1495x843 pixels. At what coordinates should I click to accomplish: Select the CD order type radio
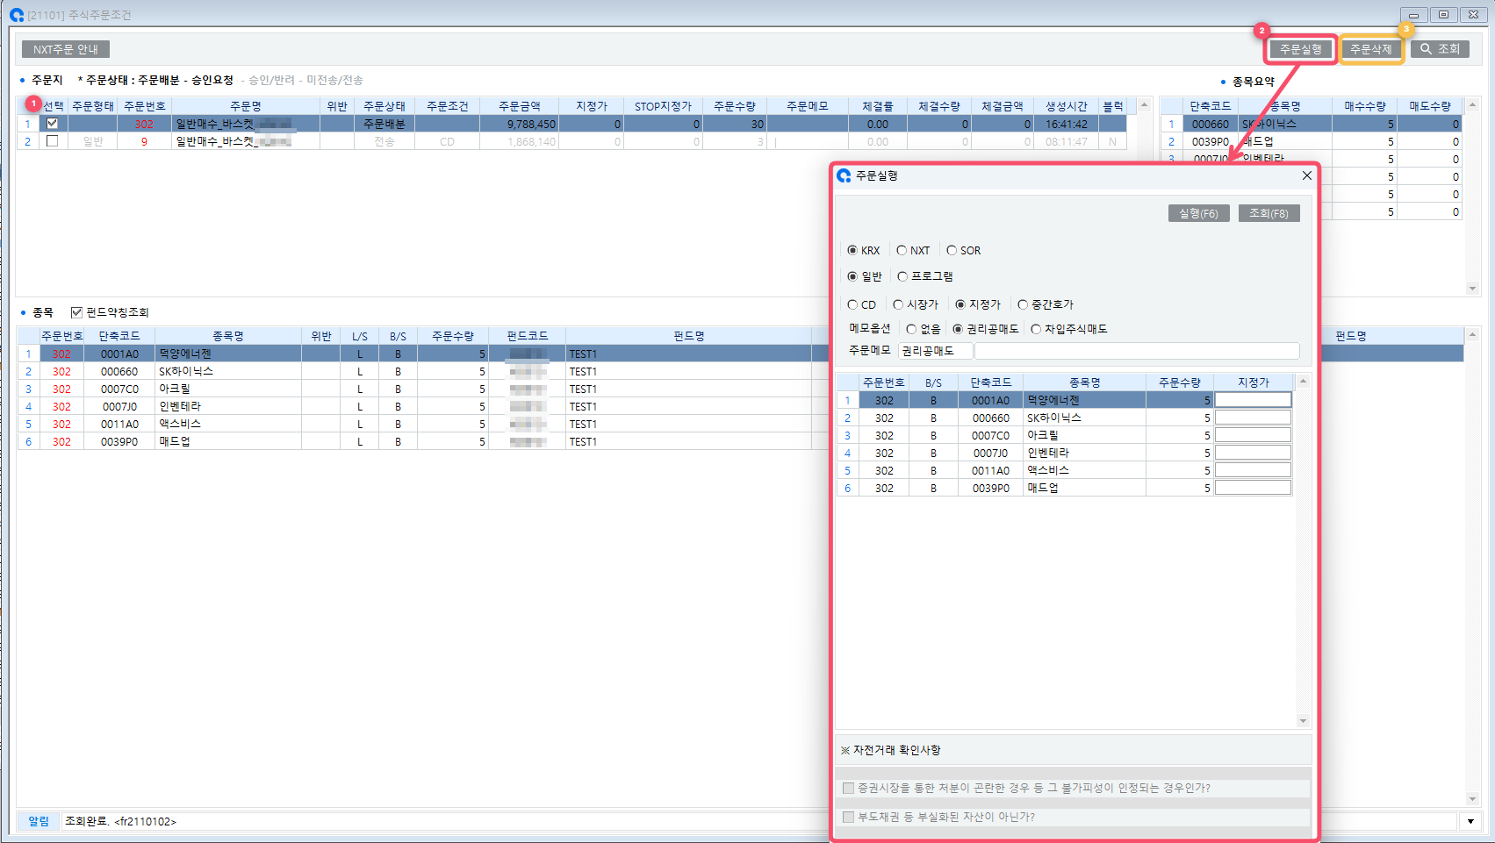(852, 304)
